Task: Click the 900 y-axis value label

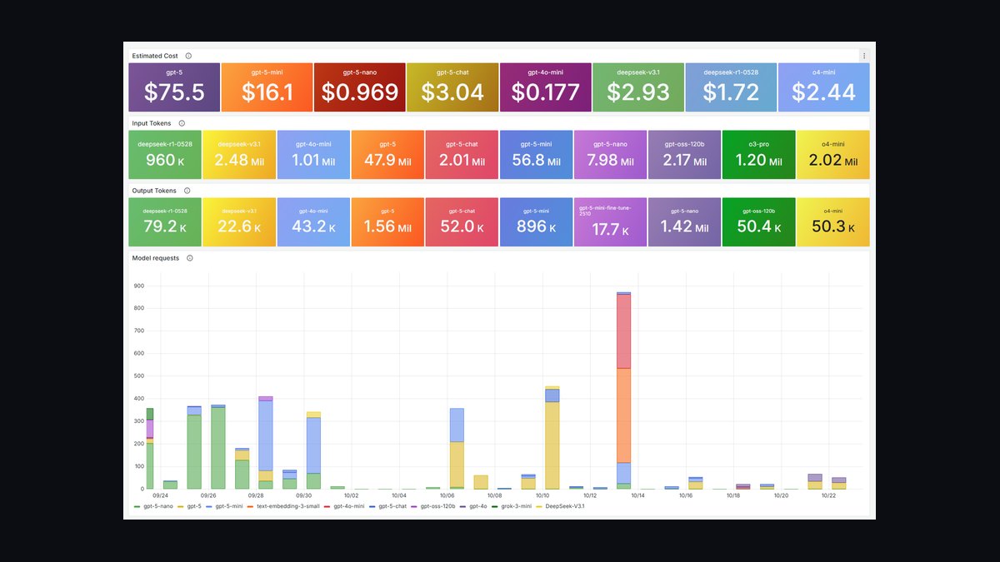Action: (139, 286)
